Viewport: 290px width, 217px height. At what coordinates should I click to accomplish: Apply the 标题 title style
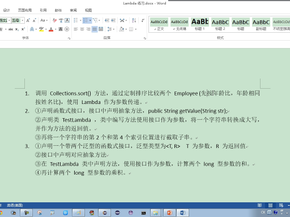point(241,24)
